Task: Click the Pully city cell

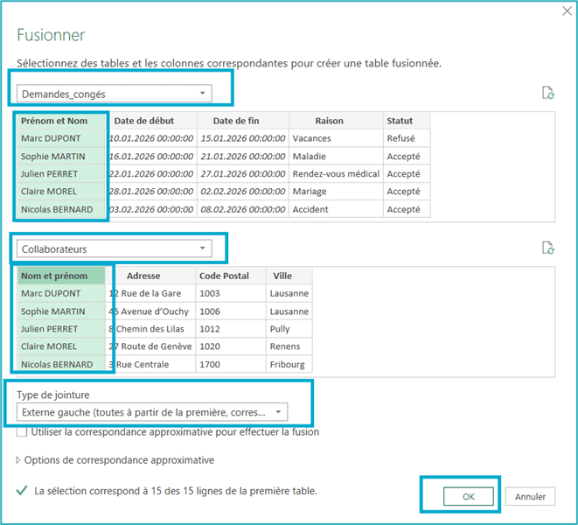Action: [289, 329]
